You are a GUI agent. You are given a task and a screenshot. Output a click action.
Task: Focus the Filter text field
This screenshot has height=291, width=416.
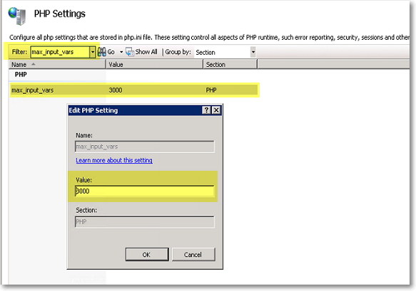click(x=60, y=52)
